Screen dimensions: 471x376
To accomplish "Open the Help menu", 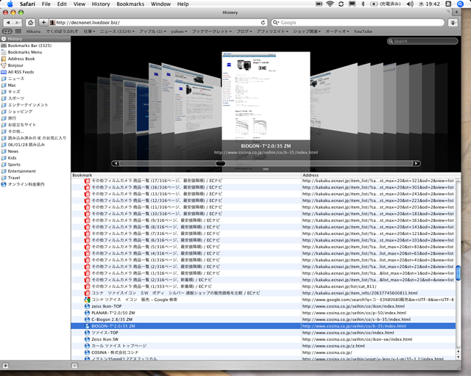I will (x=183, y=4).
